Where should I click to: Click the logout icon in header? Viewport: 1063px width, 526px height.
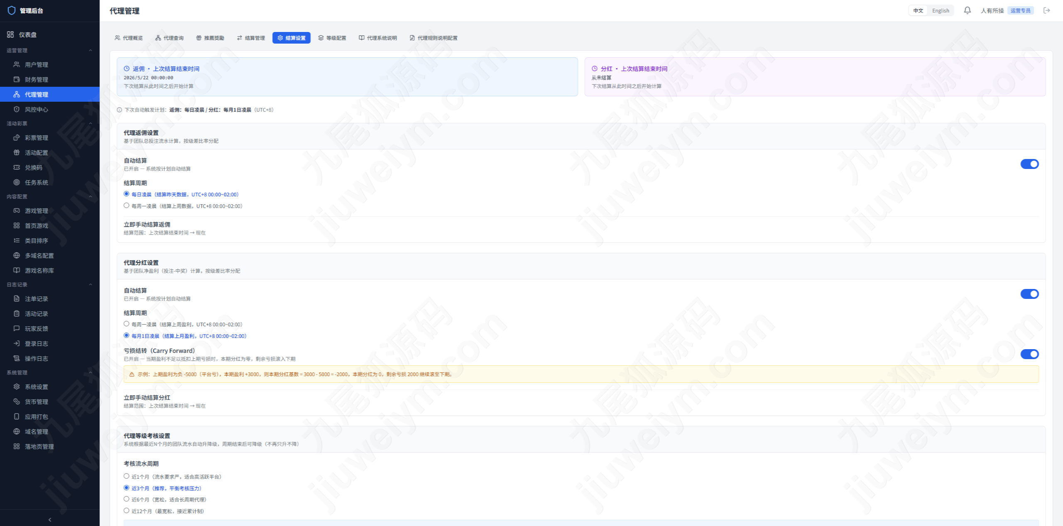coord(1046,10)
